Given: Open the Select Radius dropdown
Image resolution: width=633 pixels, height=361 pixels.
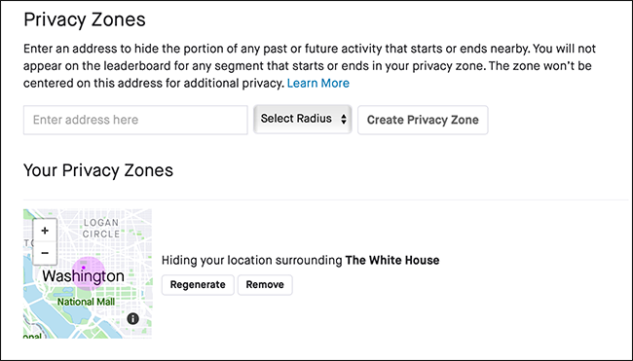Looking at the screenshot, I should 302,119.
